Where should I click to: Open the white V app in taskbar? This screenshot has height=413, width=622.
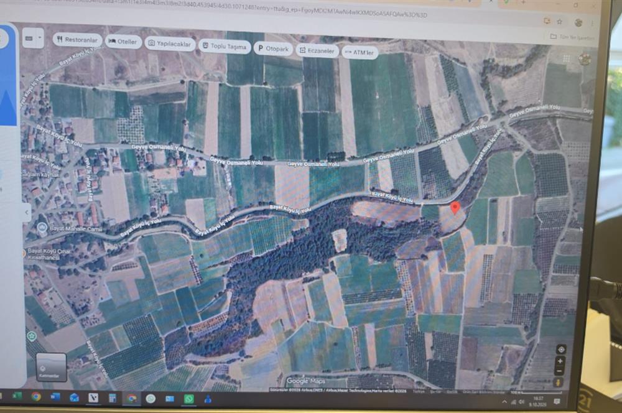click(93, 397)
